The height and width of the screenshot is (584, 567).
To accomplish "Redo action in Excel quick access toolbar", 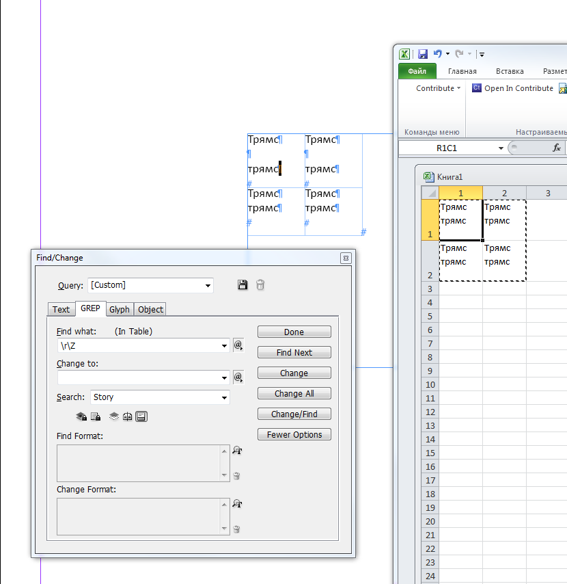I will 460,54.
